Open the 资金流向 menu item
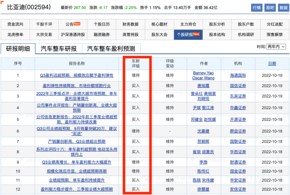Image resolution: width=290 pixels, height=195 pixels. (x=15, y=24)
